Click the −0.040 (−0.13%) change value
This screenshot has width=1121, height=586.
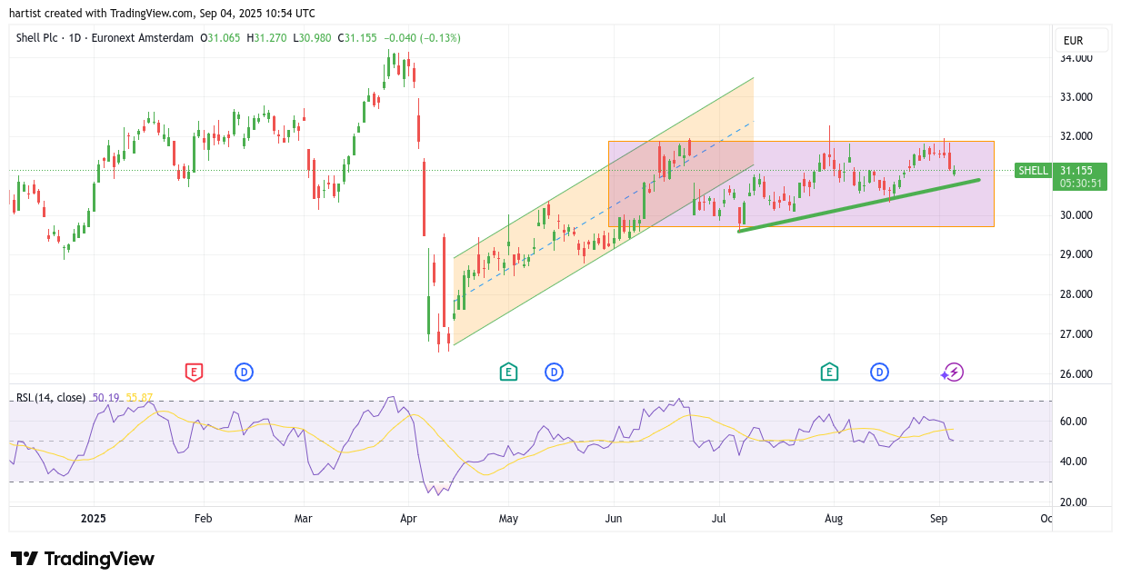tap(422, 38)
